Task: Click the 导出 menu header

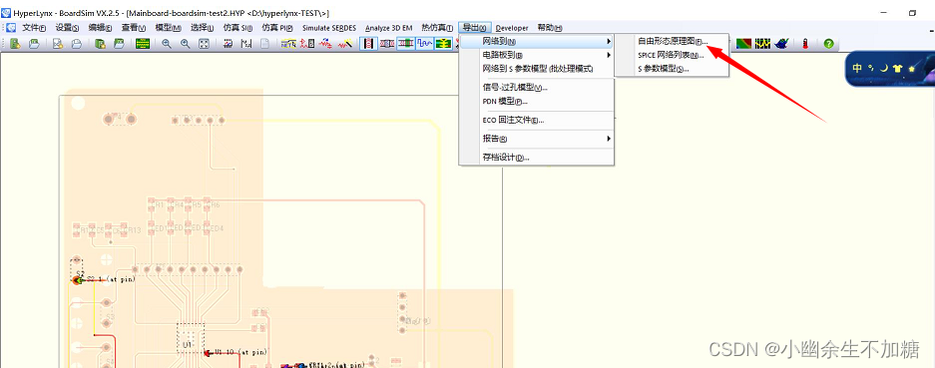Action: (x=475, y=28)
